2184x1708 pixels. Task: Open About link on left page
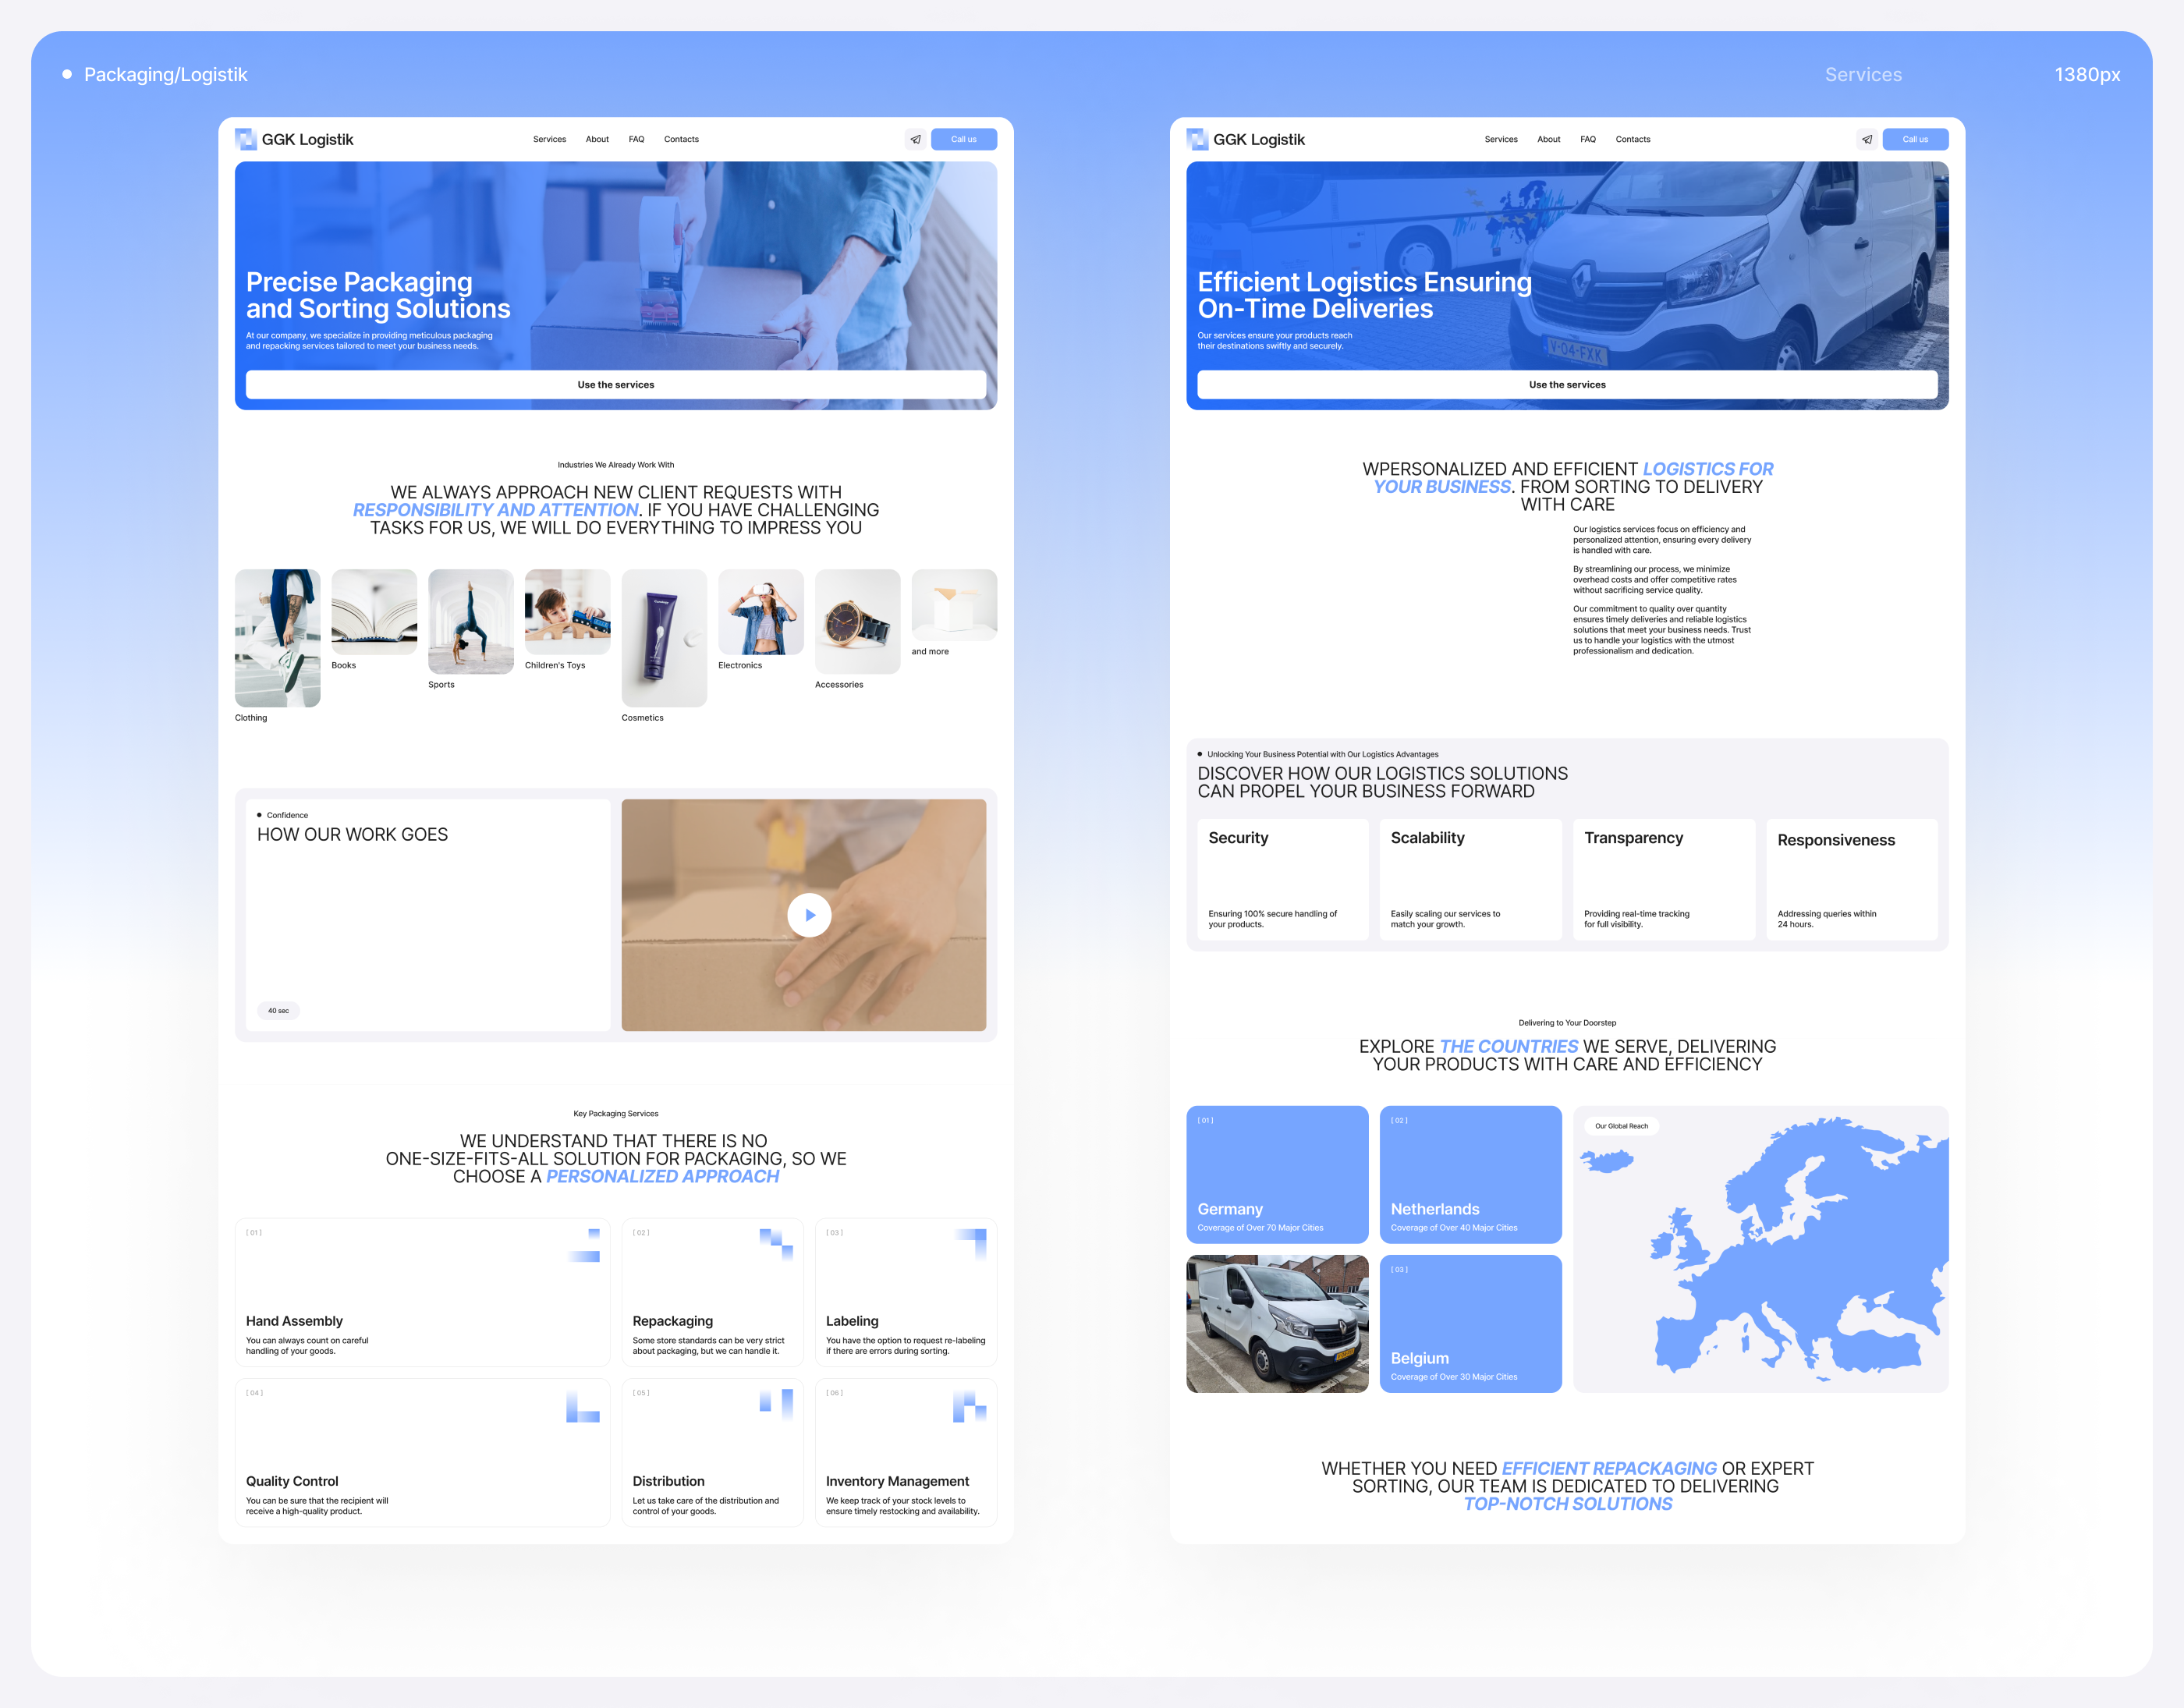(597, 139)
